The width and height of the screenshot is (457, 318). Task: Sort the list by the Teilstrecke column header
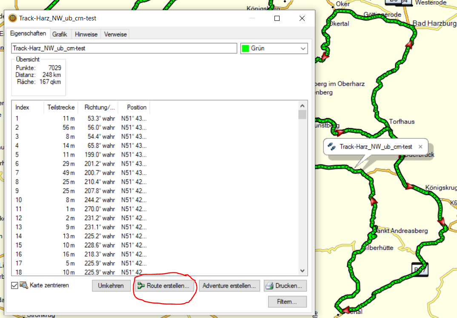(60, 107)
